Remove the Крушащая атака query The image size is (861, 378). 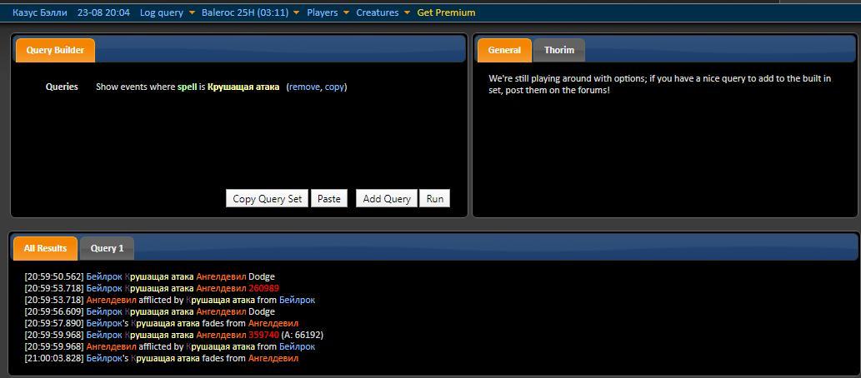click(x=304, y=87)
